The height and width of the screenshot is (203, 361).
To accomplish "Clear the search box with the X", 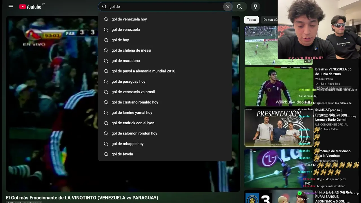I will (x=228, y=7).
